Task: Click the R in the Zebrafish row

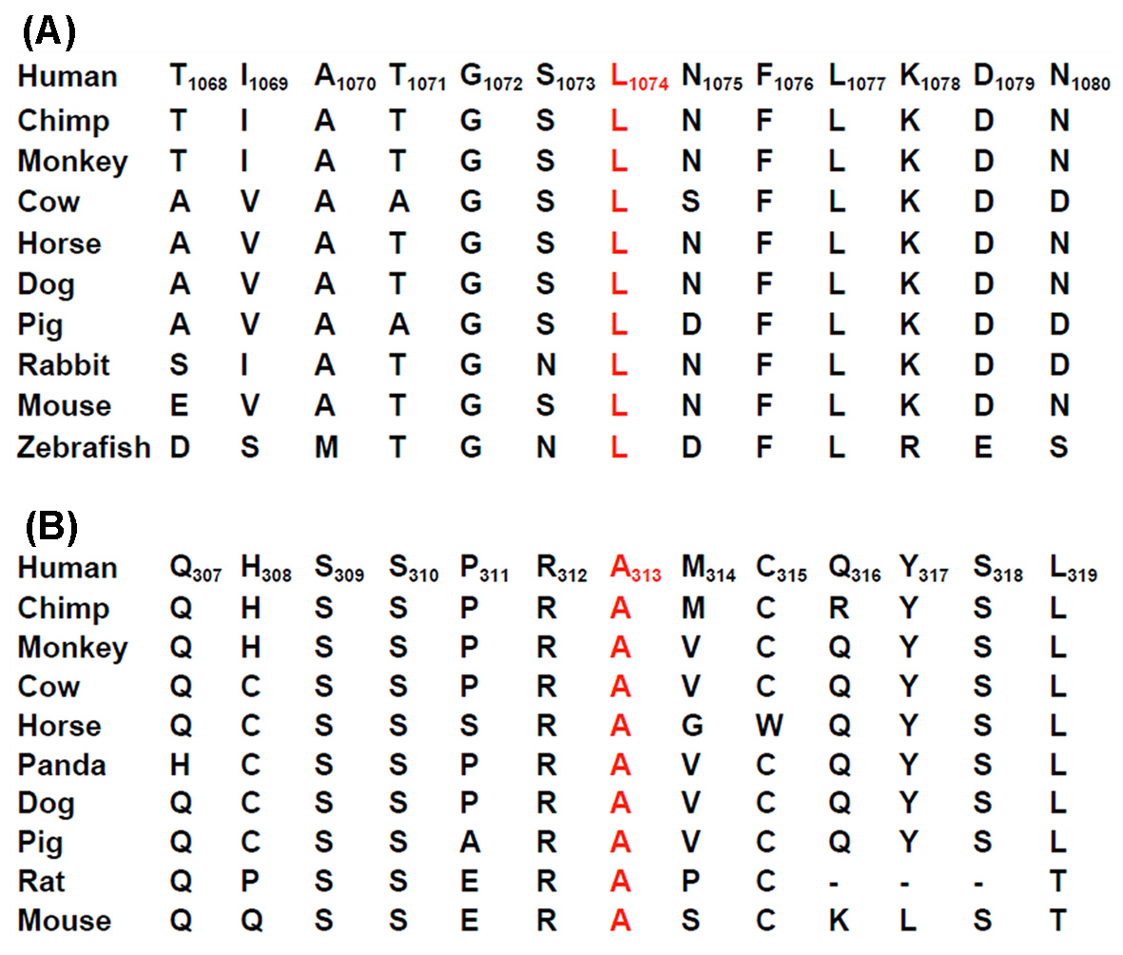Action: (x=910, y=447)
